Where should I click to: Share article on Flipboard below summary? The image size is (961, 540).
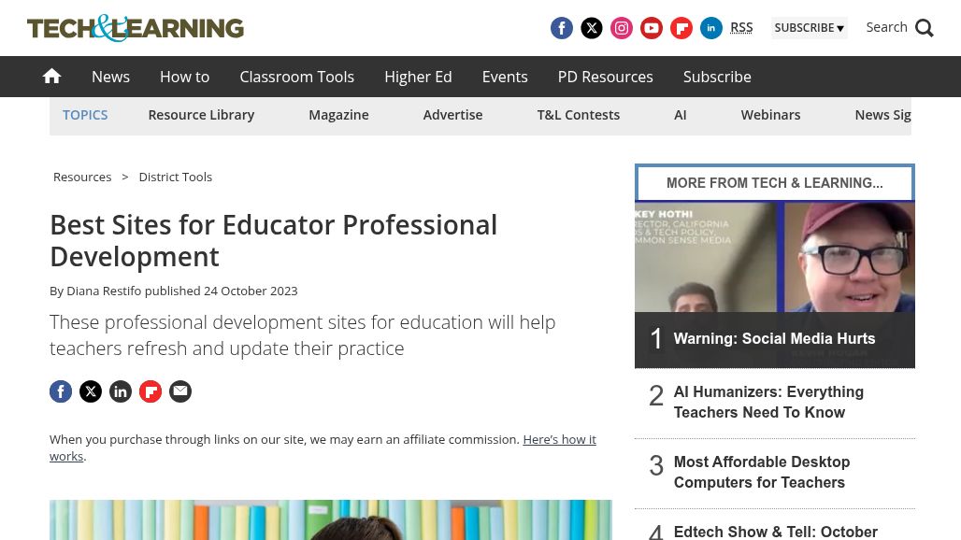pyautogui.click(x=151, y=391)
